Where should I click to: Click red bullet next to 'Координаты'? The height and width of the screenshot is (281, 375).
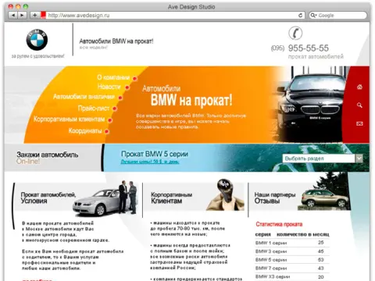106,131
